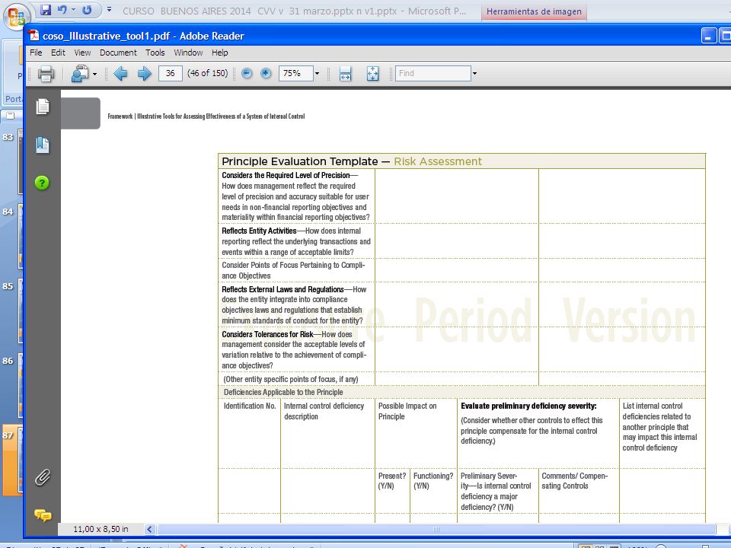The image size is (731, 548).
Task: Open the View menu
Action: point(82,53)
